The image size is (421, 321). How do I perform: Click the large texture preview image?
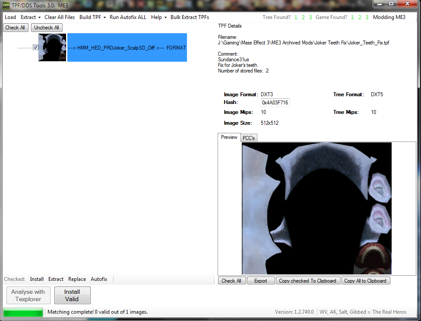tap(317, 208)
